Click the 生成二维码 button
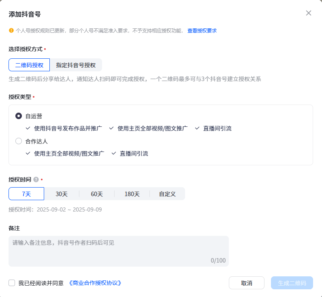This screenshot has height=297, width=322. tap(292, 283)
